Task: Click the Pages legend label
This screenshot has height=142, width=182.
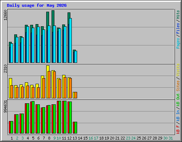Action: pyautogui.click(x=178, y=43)
